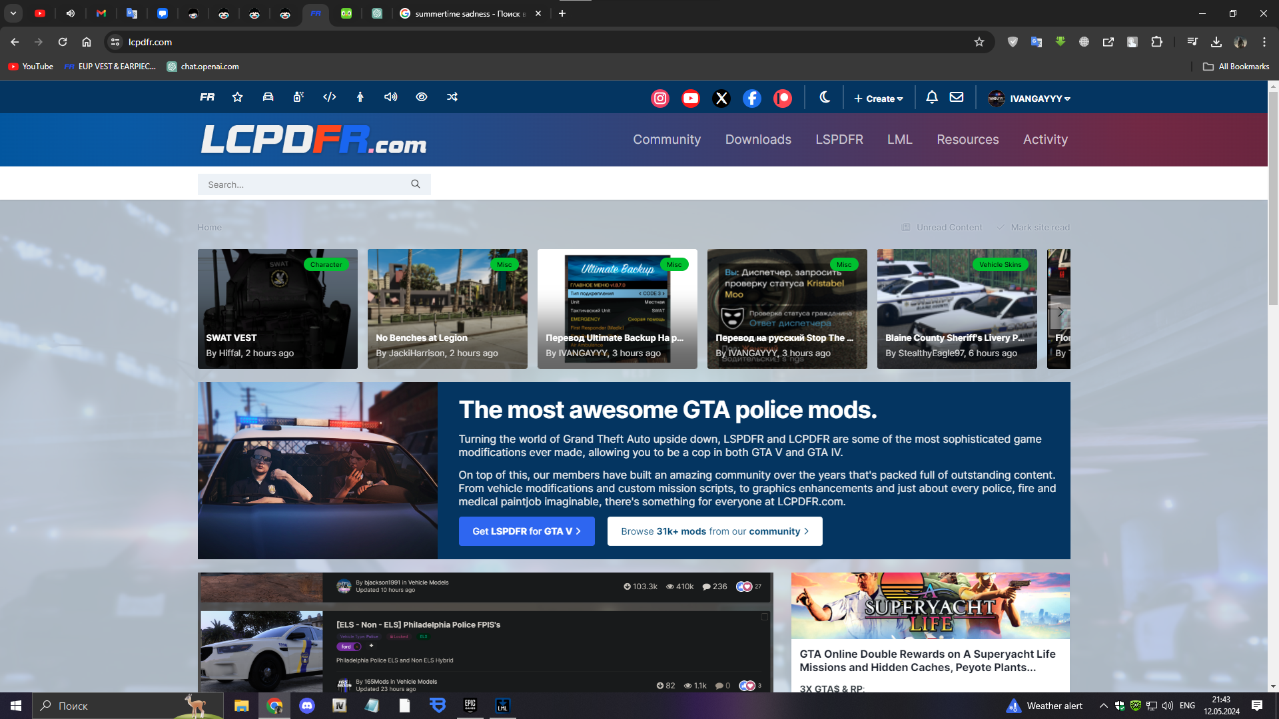Click the person character icon in site toolbar
Image resolution: width=1279 pixels, height=719 pixels.
tap(360, 97)
